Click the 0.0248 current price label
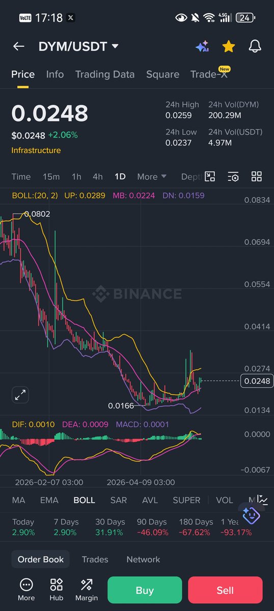The width and height of the screenshot is (274, 611). 257,381
